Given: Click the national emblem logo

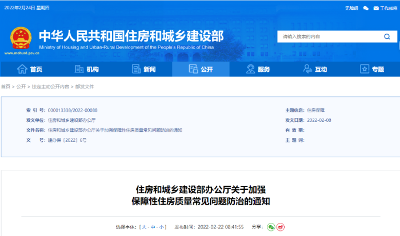Looking at the screenshot, I should pyautogui.click(x=21, y=38).
